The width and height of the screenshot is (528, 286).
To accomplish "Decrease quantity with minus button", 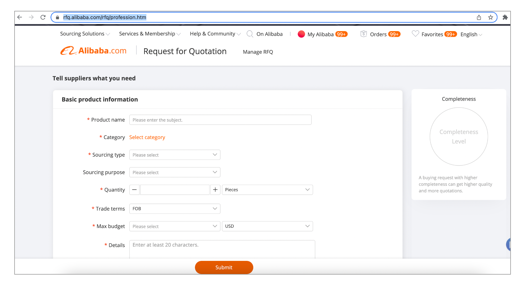I will 134,190.
